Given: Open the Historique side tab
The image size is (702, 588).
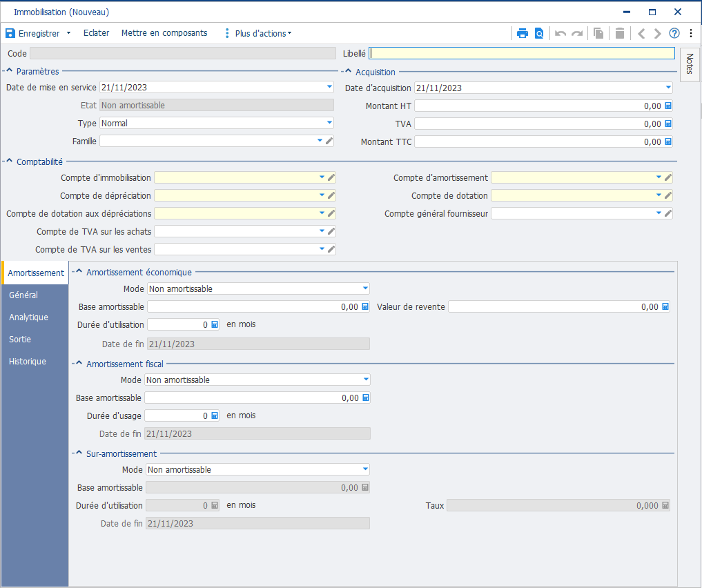Looking at the screenshot, I should [x=28, y=361].
